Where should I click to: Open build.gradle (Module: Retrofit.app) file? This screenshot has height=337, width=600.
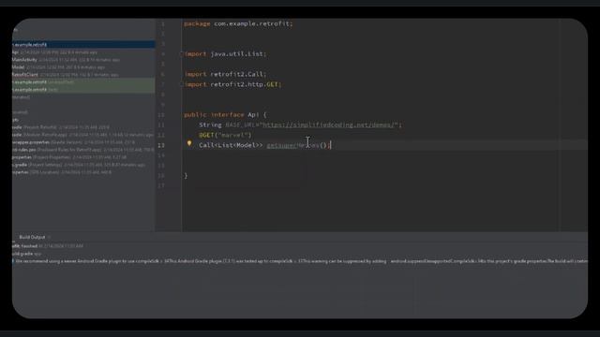[83, 135]
